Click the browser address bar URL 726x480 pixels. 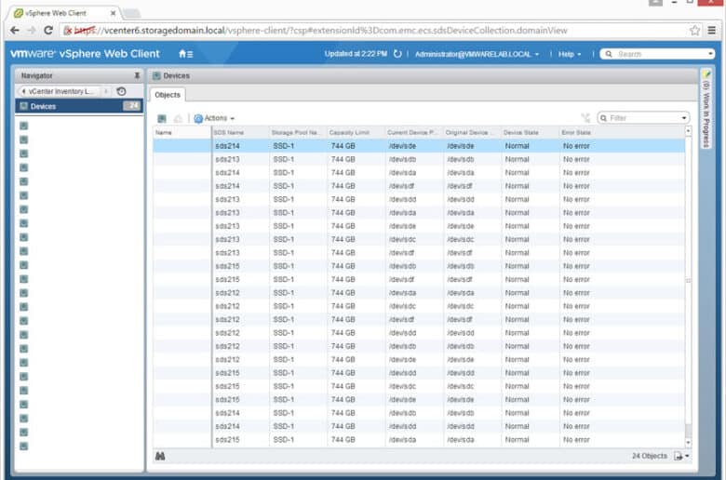pos(319,31)
